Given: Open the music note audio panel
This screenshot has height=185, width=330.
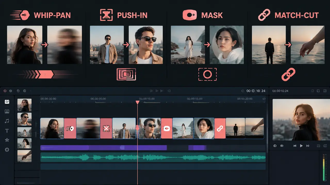Looking at the screenshot, I should pyautogui.click(x=7, y=121).
